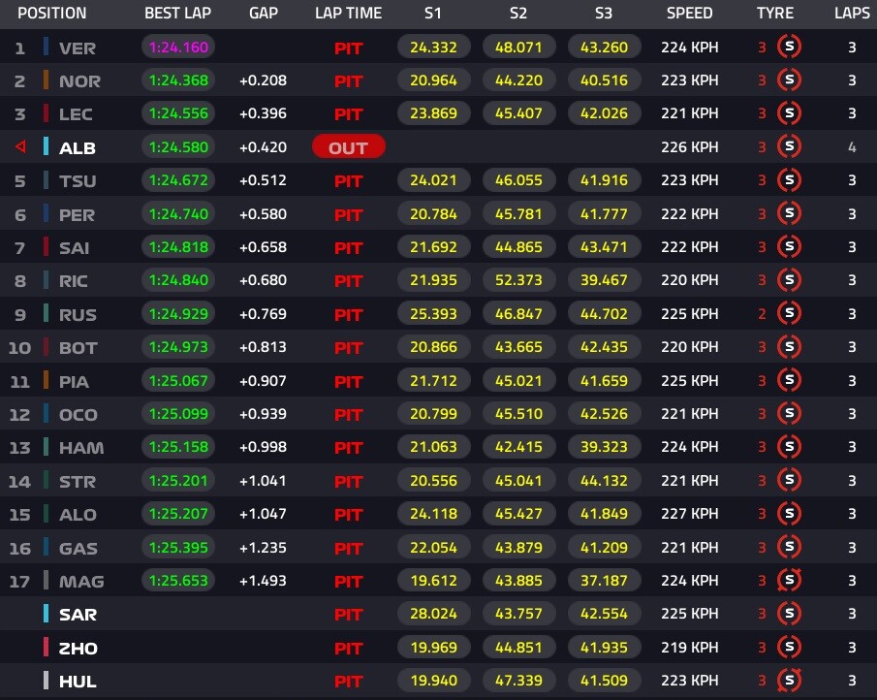This screenshot has width=877, height=700.
Task: Click the cyan team color bar next to SAR
Action: (46, 614)
